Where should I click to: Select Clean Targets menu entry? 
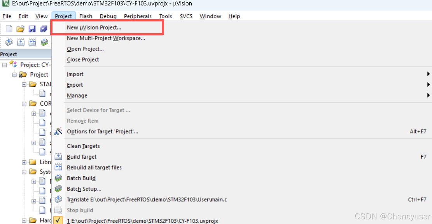point(242,146)
